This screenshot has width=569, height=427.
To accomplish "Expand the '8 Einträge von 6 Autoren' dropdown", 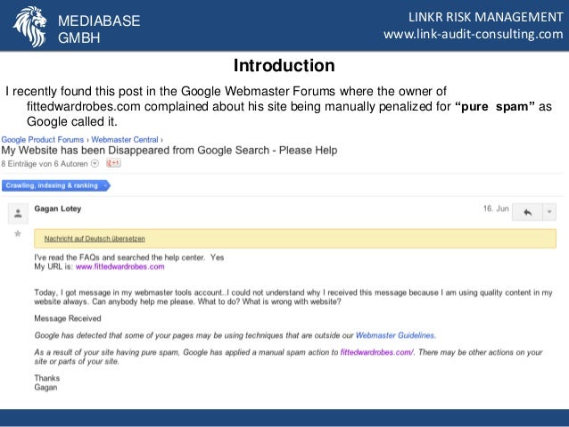I will 95,164.
